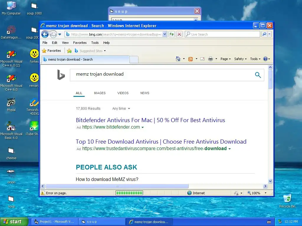Stop page loading with the red X
Image resolution: width=302 pixels, height=226 pixels.
pyautogui.click(x=179, y=34)
